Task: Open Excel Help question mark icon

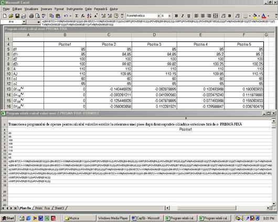Action: [x=116, y=16]
